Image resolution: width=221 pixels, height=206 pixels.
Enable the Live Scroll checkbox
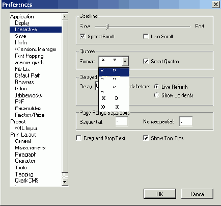click(x=146, y=36)
